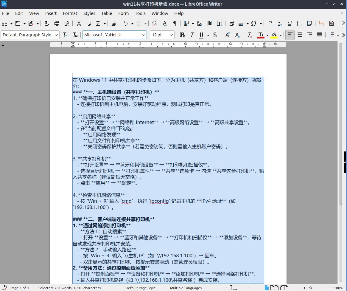Viewport: 347px width, 291px height.
Task: Click Insert Special Character omega icon
Action: point(254,23)
